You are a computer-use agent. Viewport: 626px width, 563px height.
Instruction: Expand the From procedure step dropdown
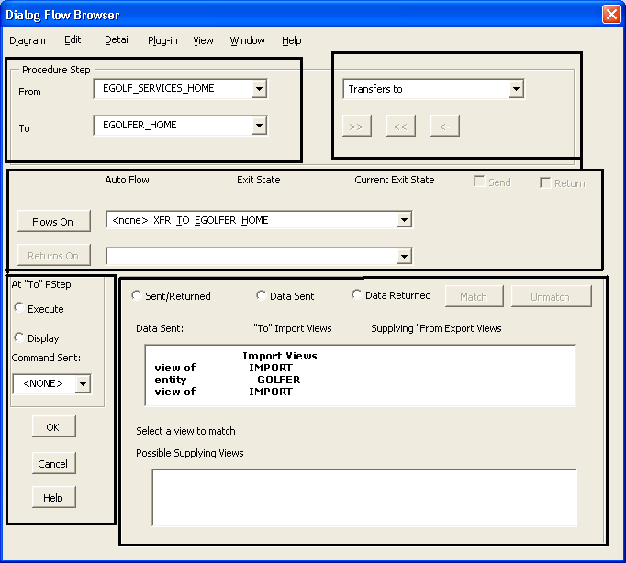click(259, 89)
